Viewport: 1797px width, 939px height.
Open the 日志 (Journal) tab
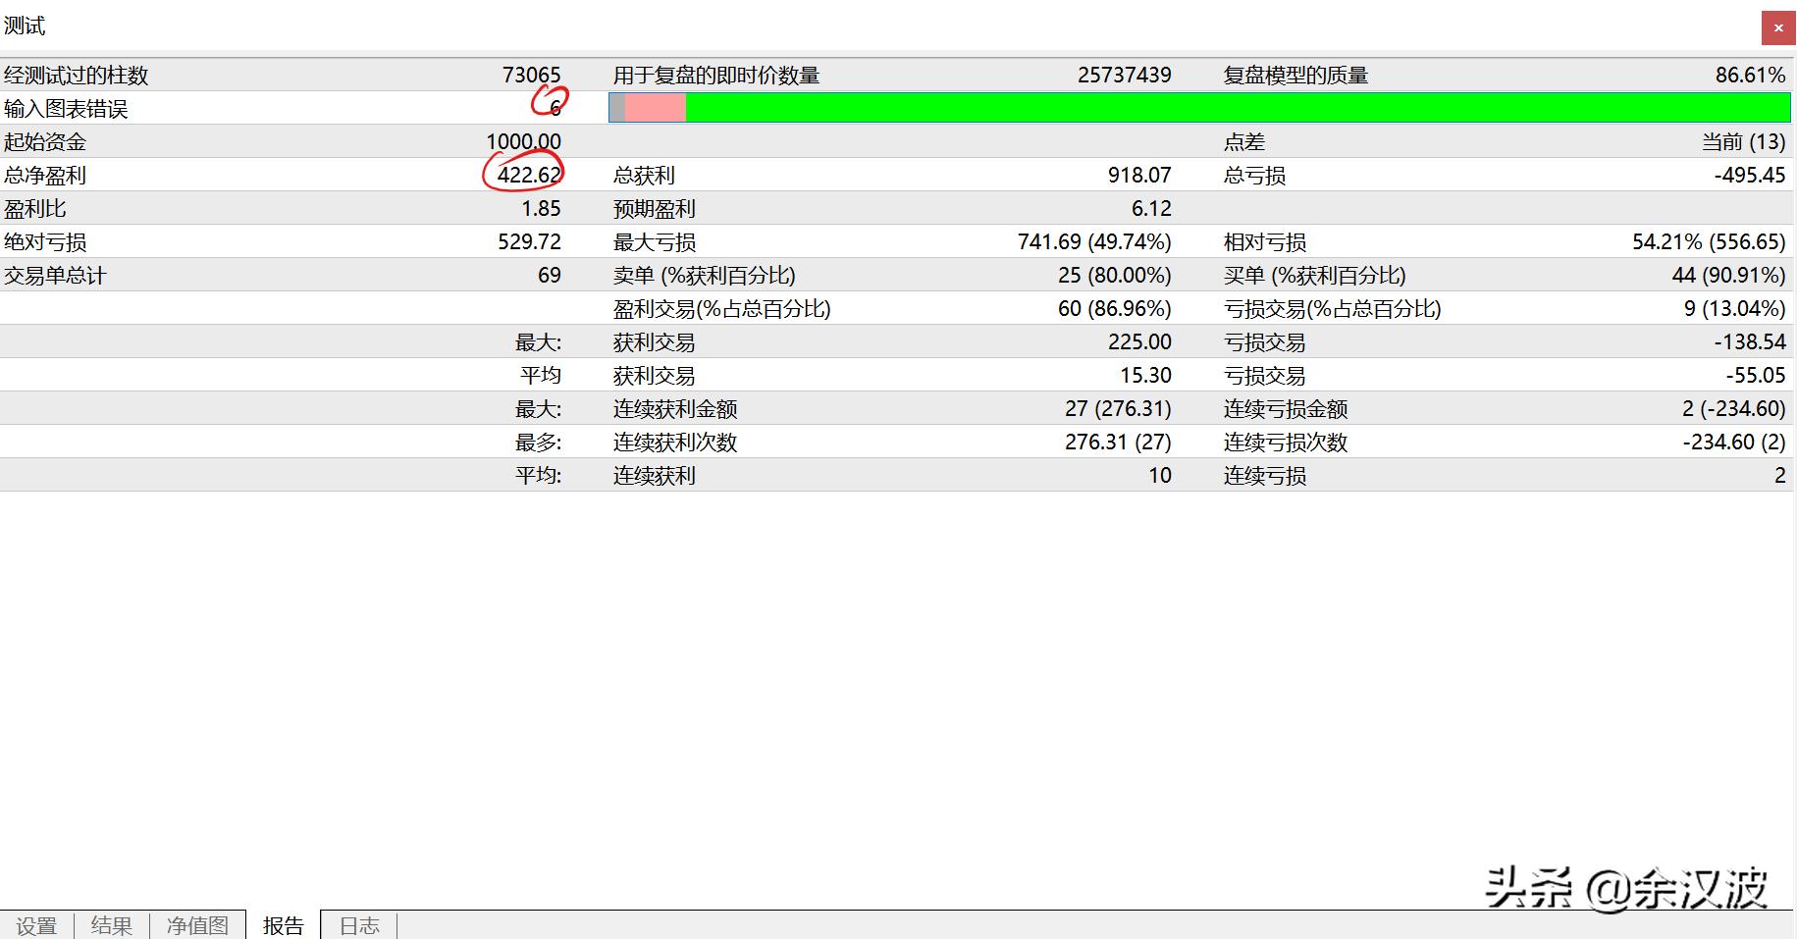tap(358, 924)
